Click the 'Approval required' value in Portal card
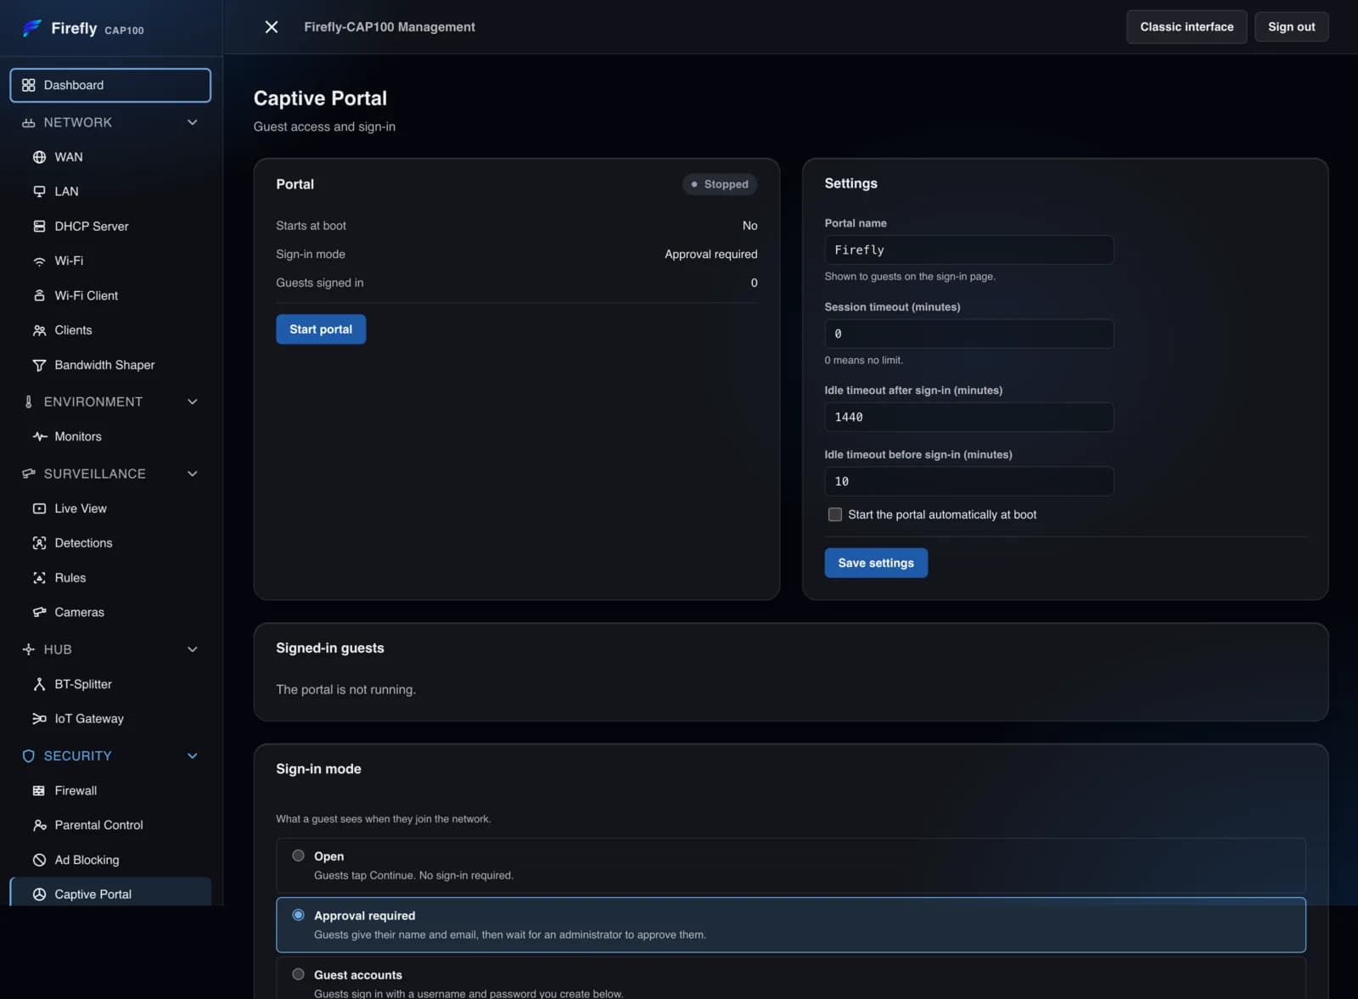The height and width of the screenshot is (999, 1358). click(x=711, y=254)
